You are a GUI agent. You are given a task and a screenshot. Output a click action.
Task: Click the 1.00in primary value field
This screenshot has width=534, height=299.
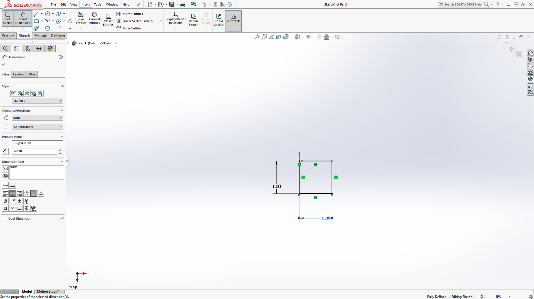click(34, 151)
